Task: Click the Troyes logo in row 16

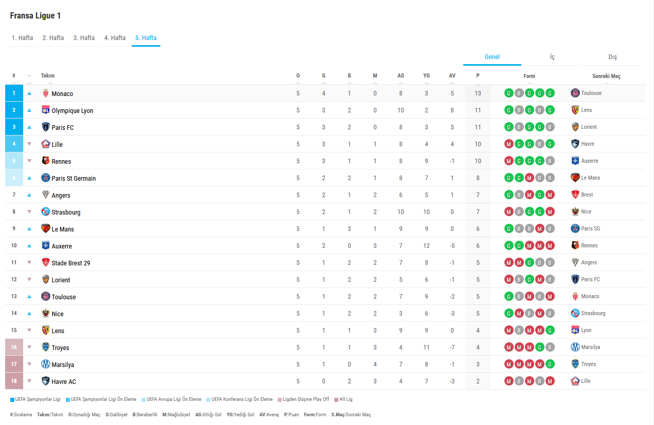Action: (46, 347)
